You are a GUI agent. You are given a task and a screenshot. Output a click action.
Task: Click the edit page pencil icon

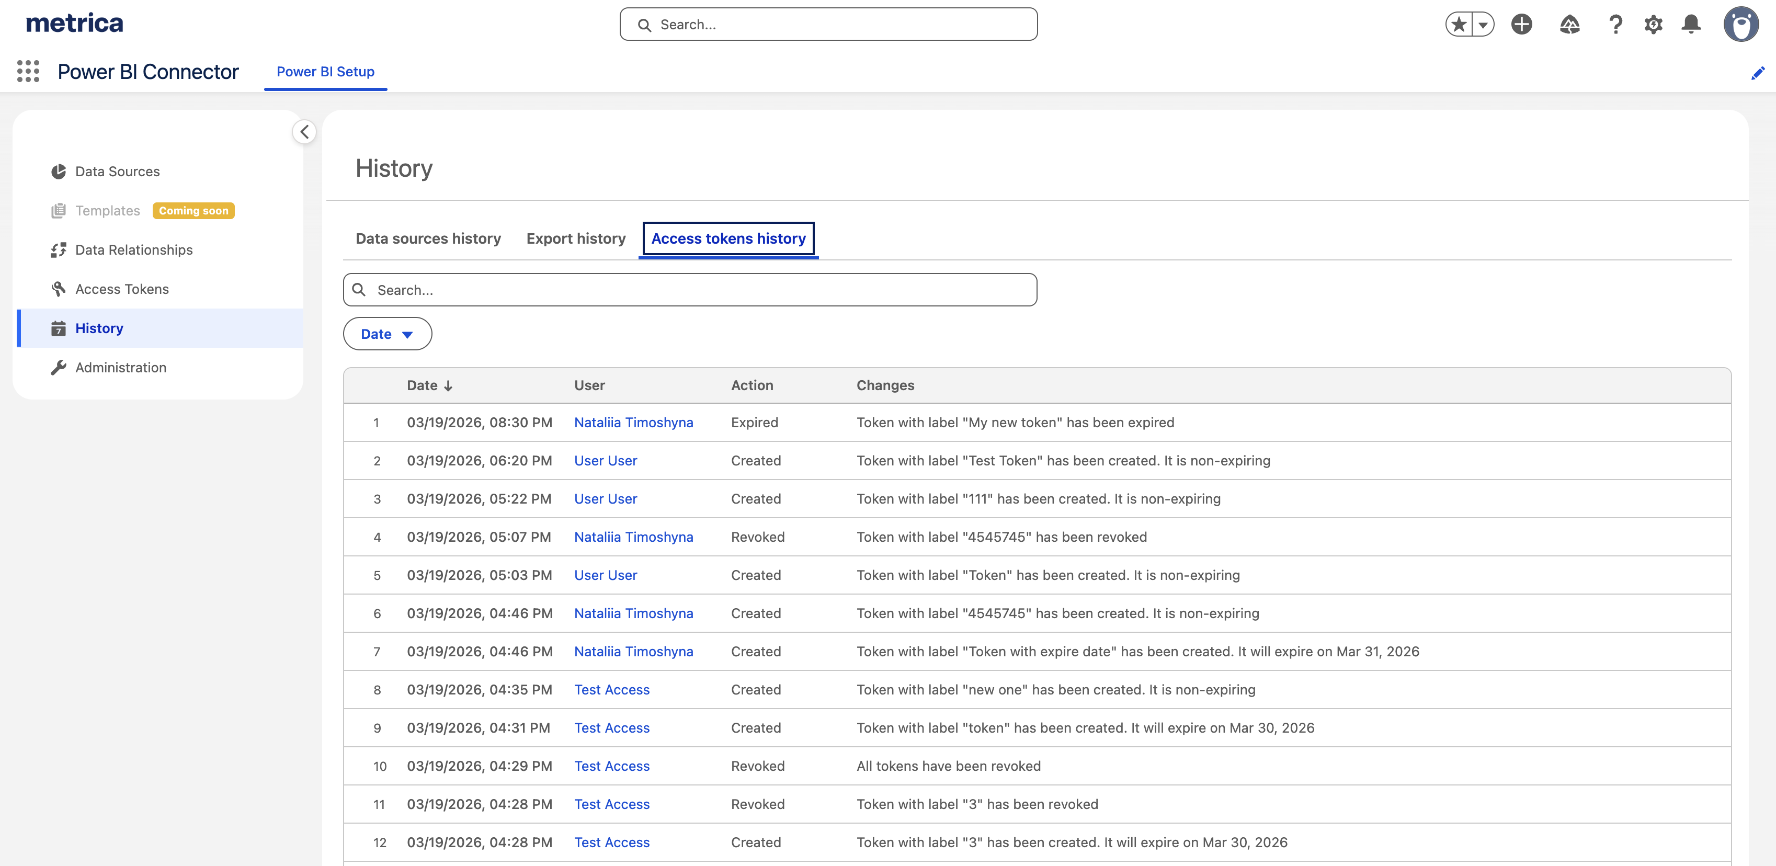tap(1757, 73)
